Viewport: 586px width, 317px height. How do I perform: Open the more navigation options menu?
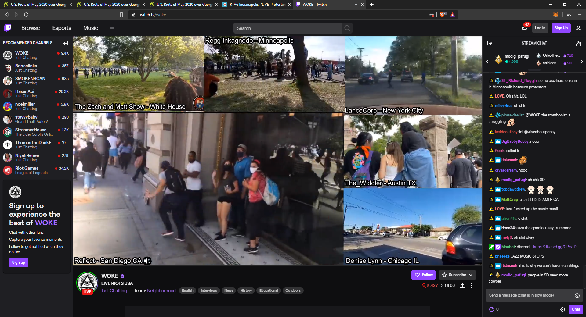tap(112, 28)
